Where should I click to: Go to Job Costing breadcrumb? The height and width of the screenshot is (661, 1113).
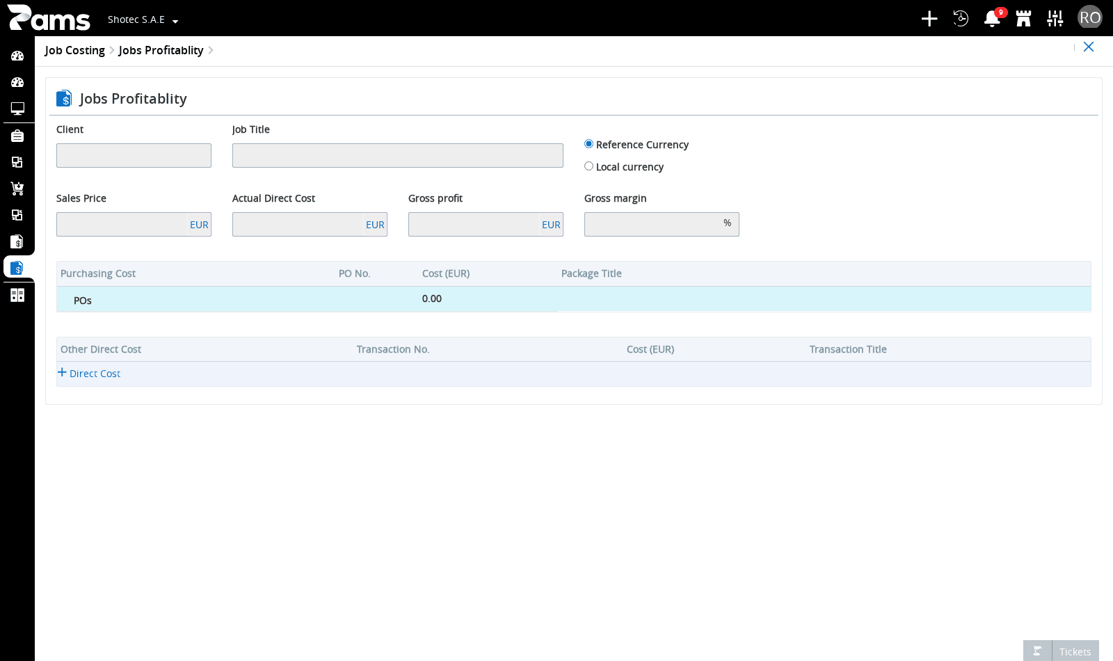[x=74, y=50]
